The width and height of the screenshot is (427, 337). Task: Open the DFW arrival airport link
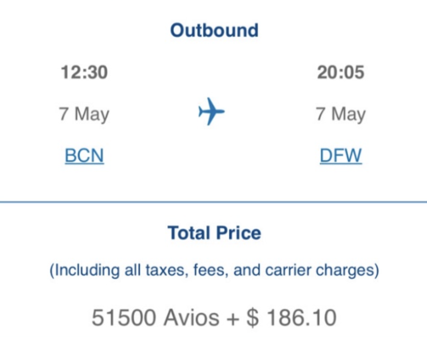tap(341, 156)
